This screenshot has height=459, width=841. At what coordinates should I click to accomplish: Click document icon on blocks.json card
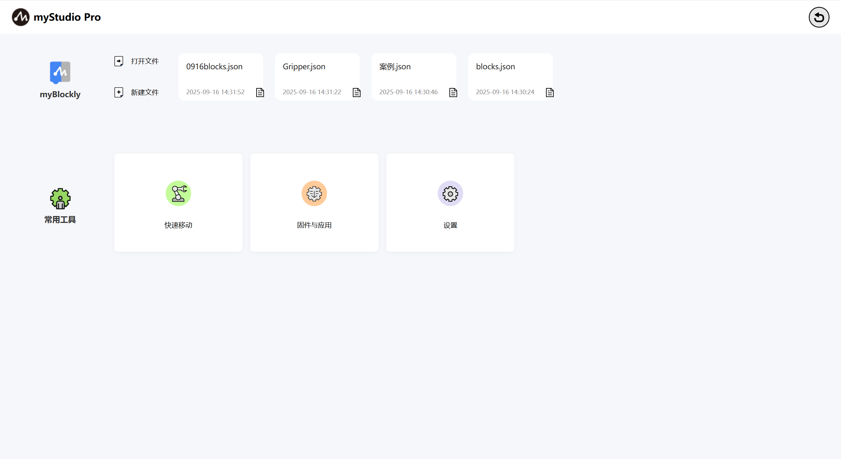550,93
